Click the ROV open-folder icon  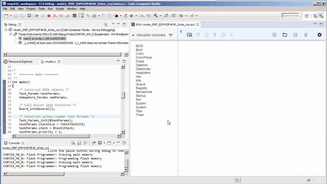(x=285, y=35)
